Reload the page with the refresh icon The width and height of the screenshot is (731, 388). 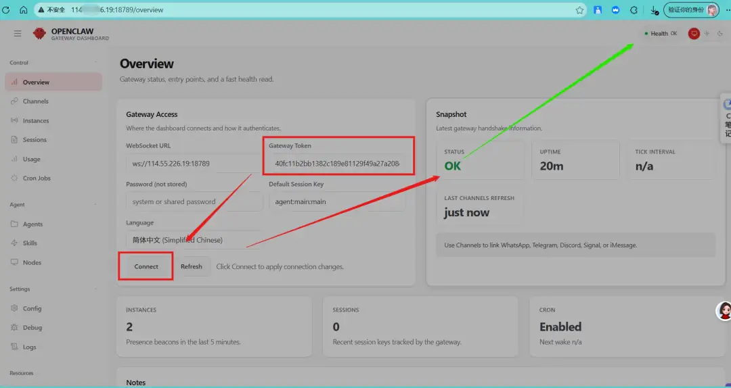point(7,10)
